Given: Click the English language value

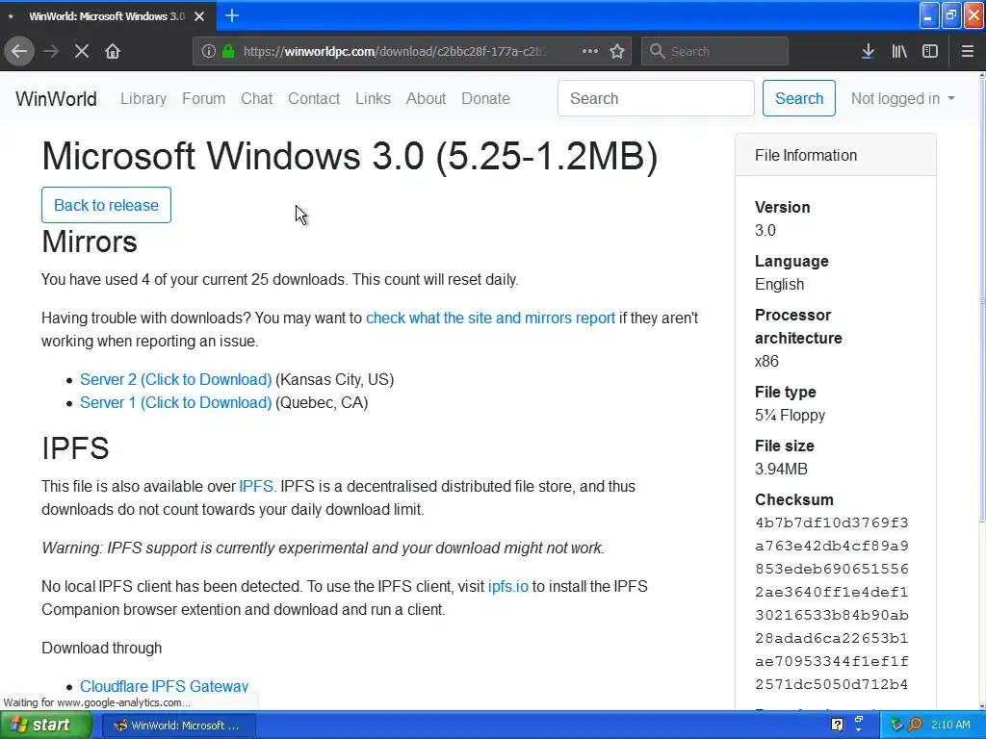Looking at the screenshot, I should (779, 285).
